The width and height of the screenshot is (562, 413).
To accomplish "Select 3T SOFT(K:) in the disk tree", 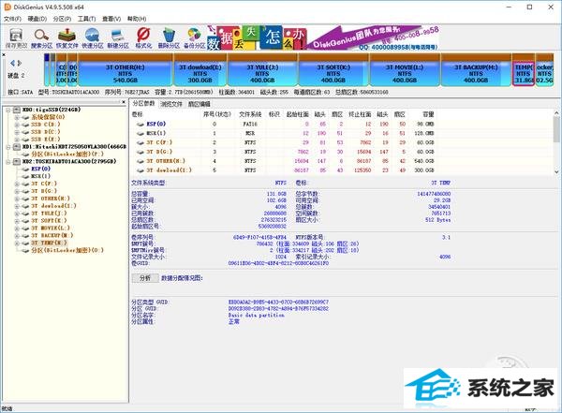I will point(49,220).
